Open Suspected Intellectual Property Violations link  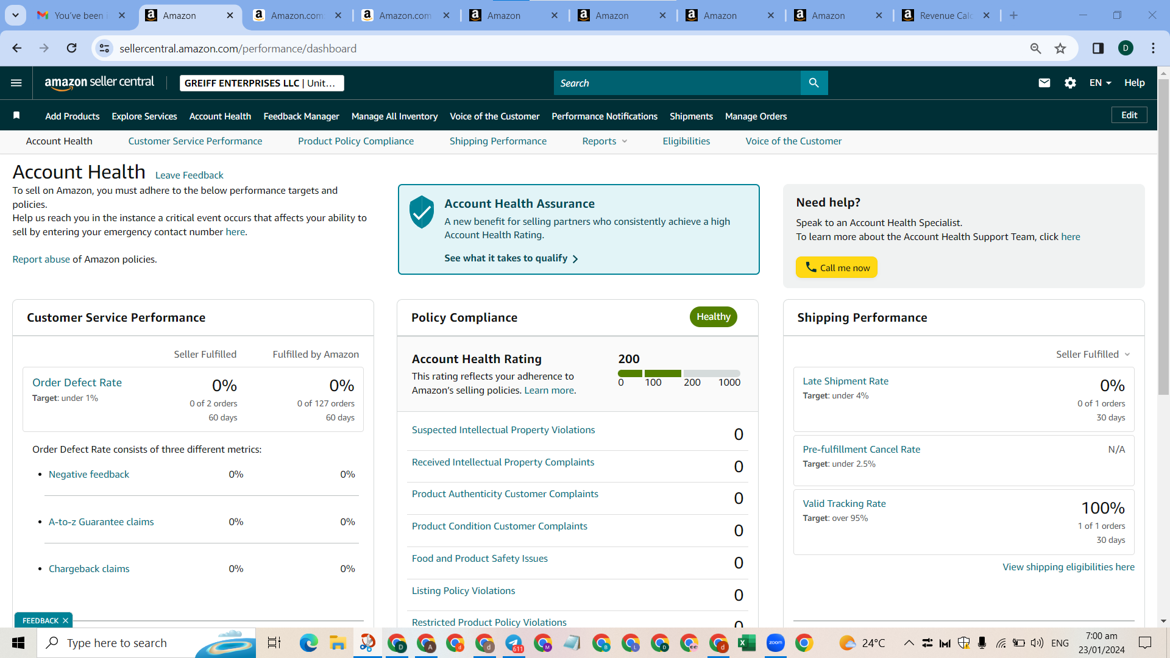coord(503,430)
